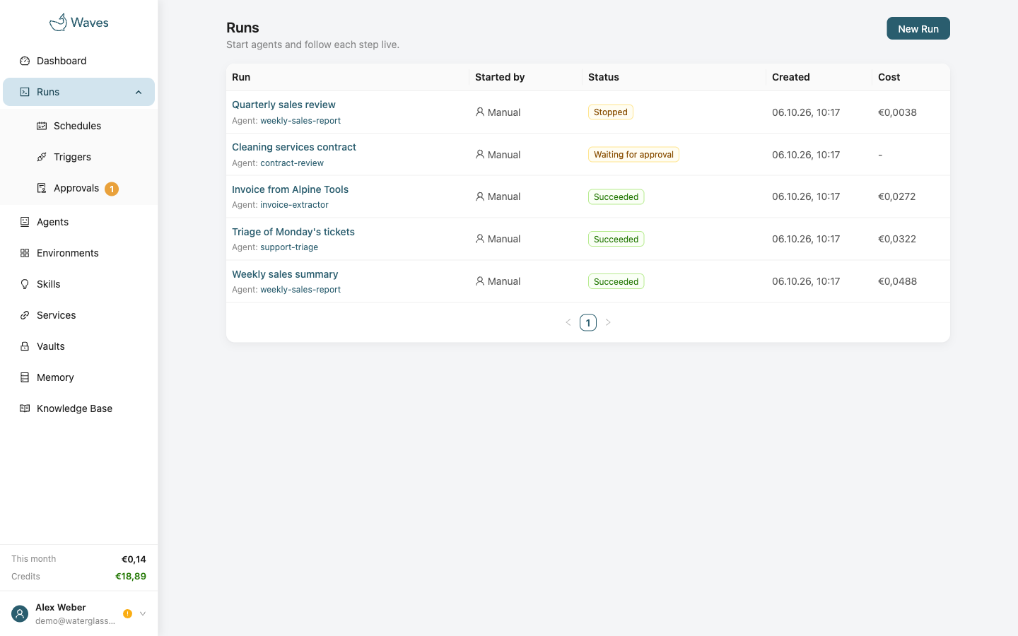
Task: Open the invoice-extractor agent link
Action: pos(294,205)
